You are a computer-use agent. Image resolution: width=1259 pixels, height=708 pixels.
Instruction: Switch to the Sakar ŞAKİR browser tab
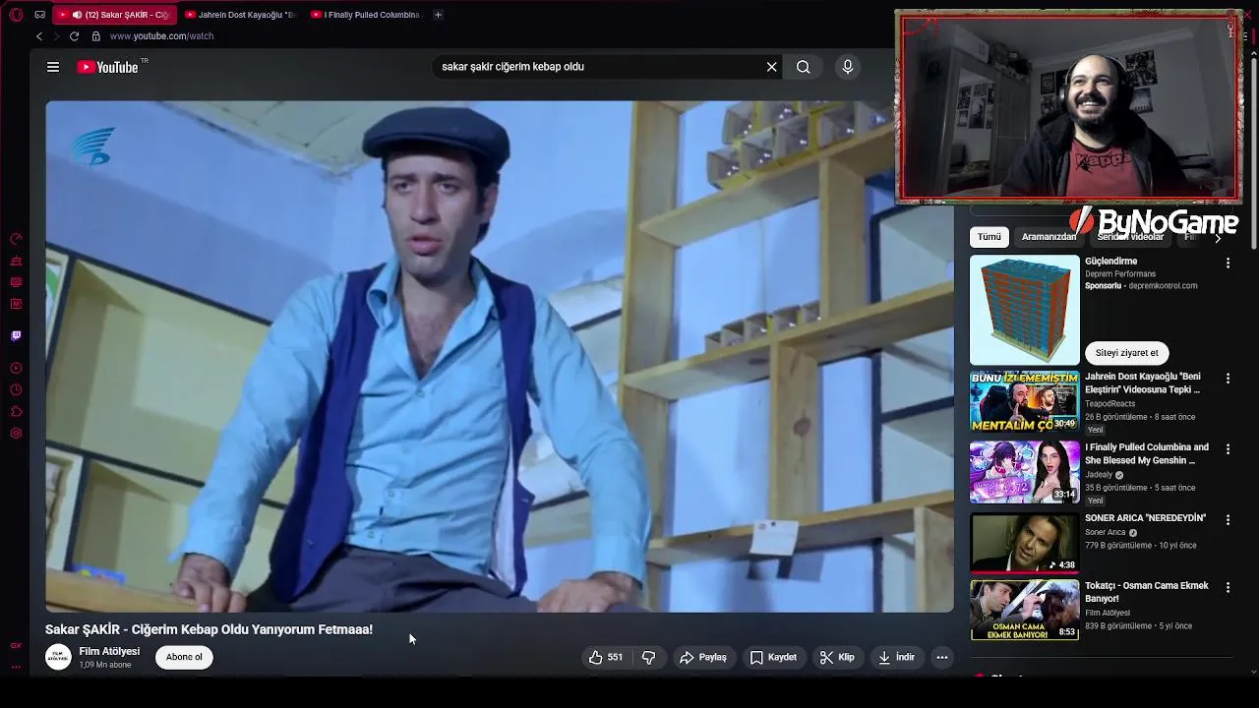point(116,15)
